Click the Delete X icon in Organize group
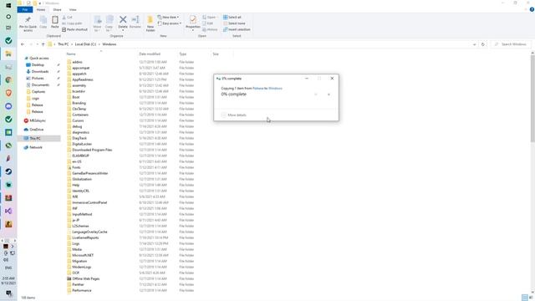535x301 pixels. [123, 20]
